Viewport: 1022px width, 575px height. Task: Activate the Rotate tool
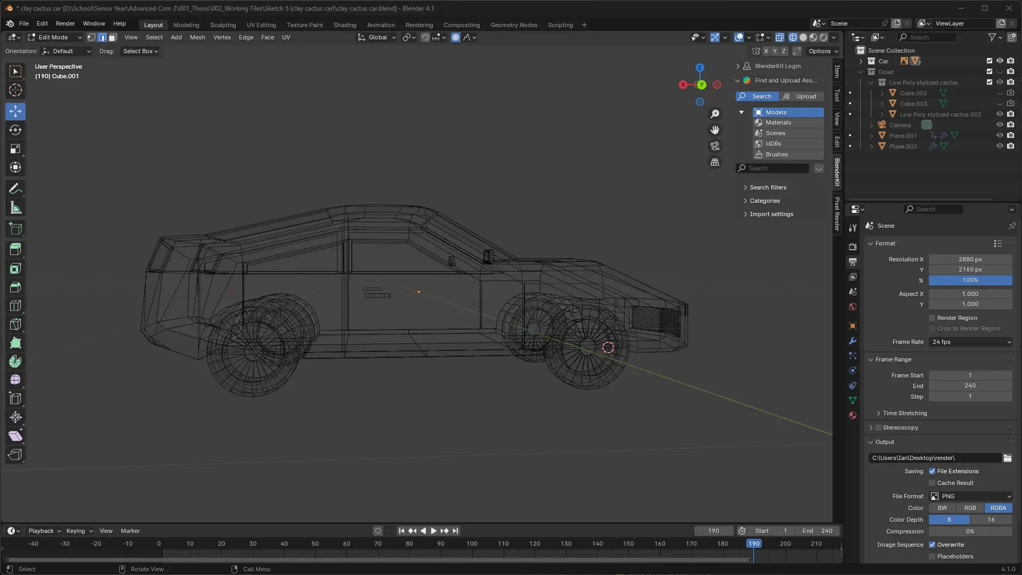[x=15, y=130]
